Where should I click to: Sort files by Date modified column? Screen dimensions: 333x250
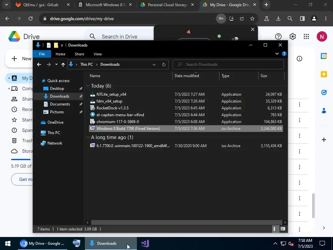(x=195, y=76)
